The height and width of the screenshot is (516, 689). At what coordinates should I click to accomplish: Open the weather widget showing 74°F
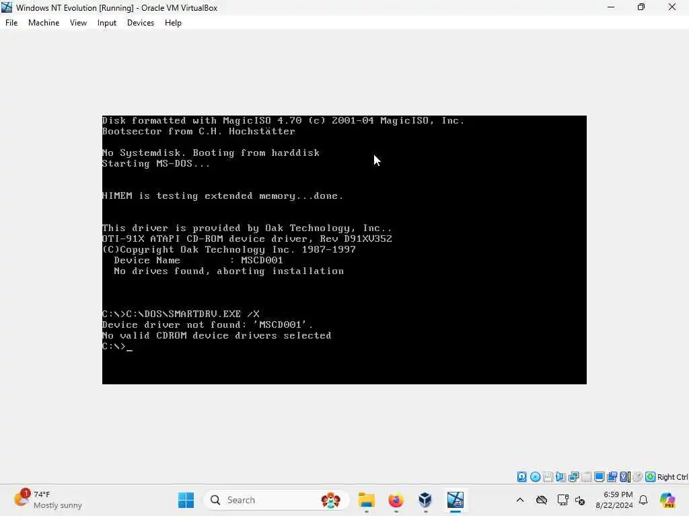tap(48, 500)
